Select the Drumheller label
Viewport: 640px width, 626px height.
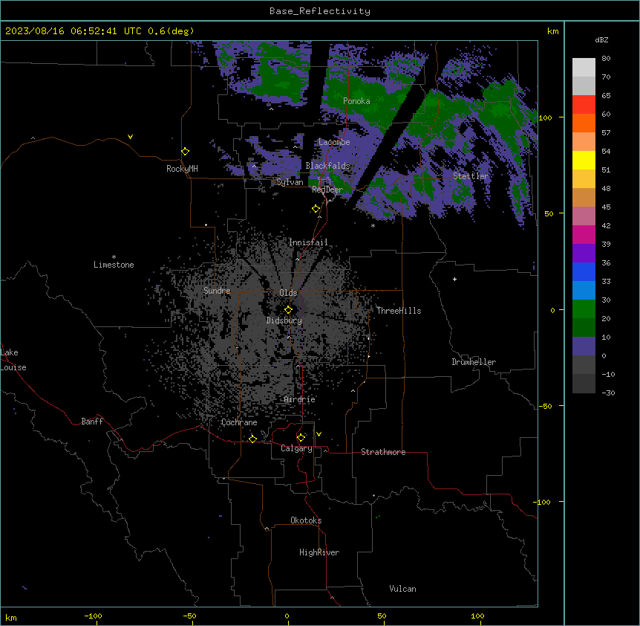(474, 362)
